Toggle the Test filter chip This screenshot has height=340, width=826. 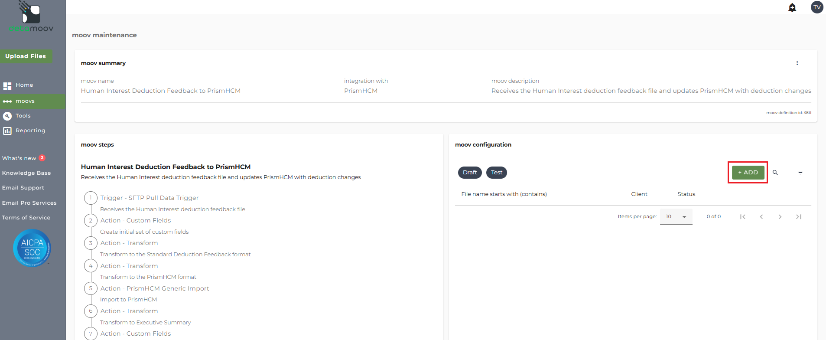click(x=497, y=173)
